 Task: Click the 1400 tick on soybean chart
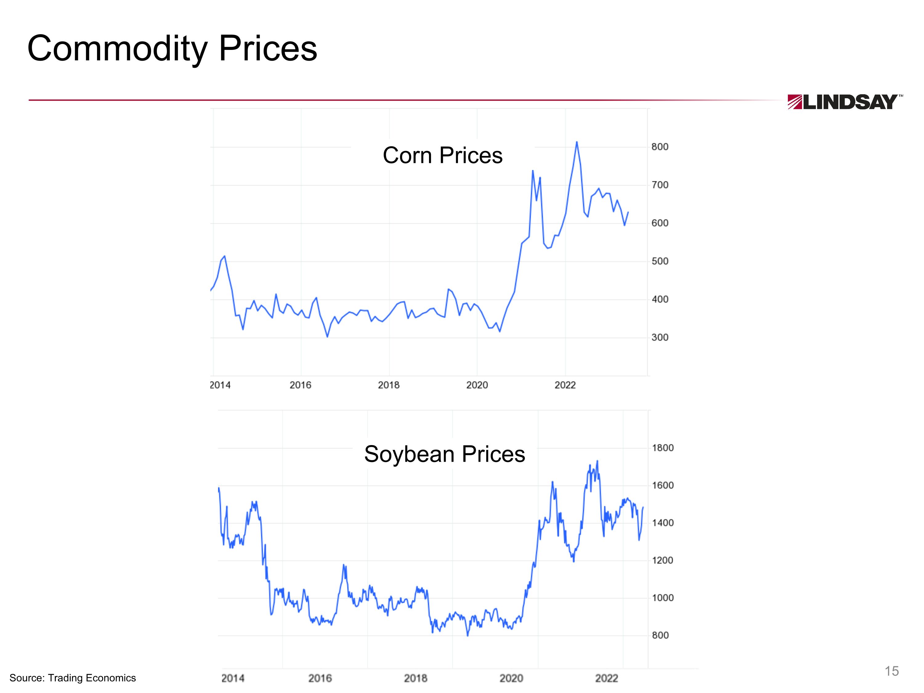[x=663, y=523]
